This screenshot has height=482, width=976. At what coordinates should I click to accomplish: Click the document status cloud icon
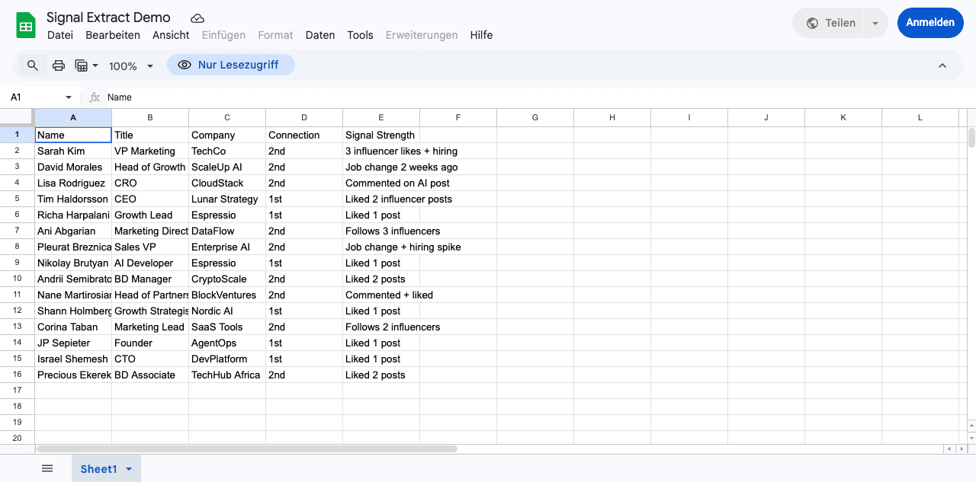coord(197,18)
